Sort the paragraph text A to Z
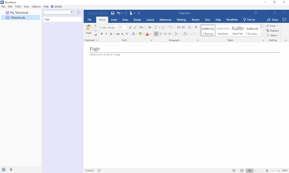The height and width of the screenshot is (173, 289). 190,28
